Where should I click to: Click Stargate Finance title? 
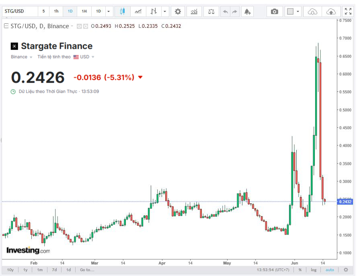[x=57, y=46]
